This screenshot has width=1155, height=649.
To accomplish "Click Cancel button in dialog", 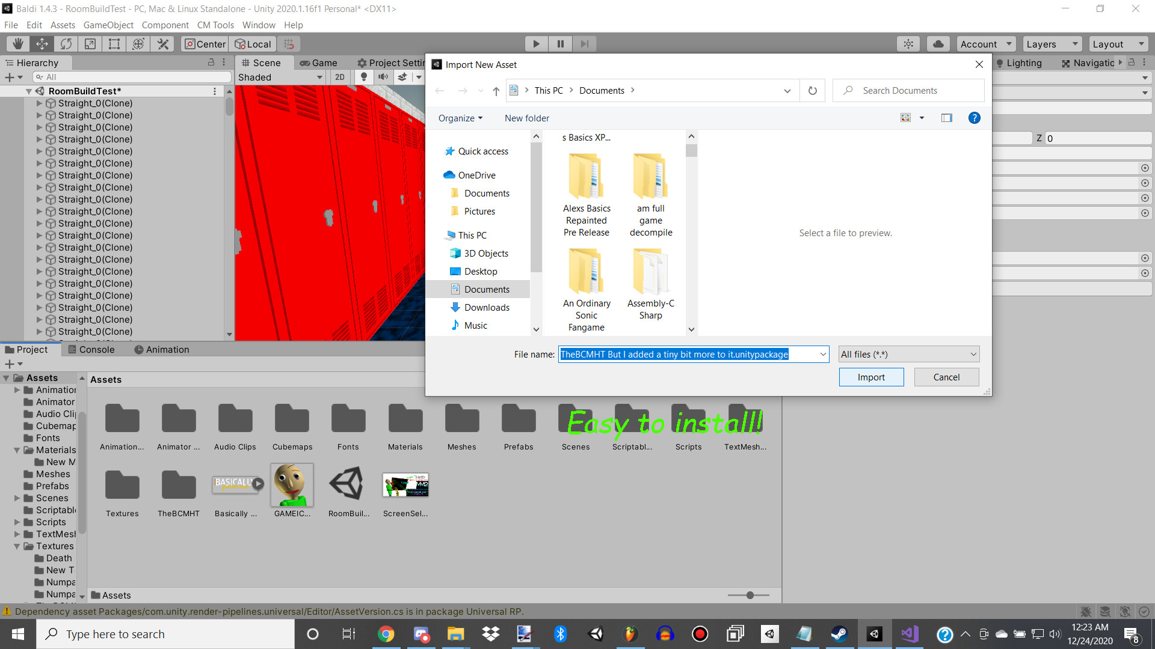I will (946, 376).
